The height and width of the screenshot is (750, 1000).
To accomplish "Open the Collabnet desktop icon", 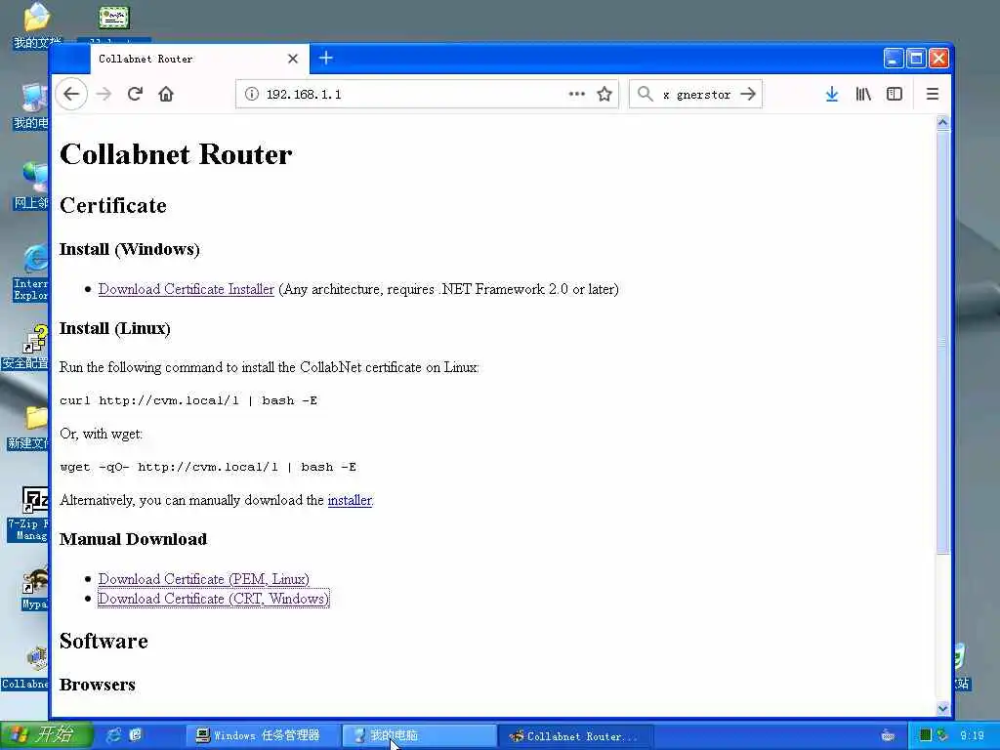I will pyautogui.click(x=25, y=668).
